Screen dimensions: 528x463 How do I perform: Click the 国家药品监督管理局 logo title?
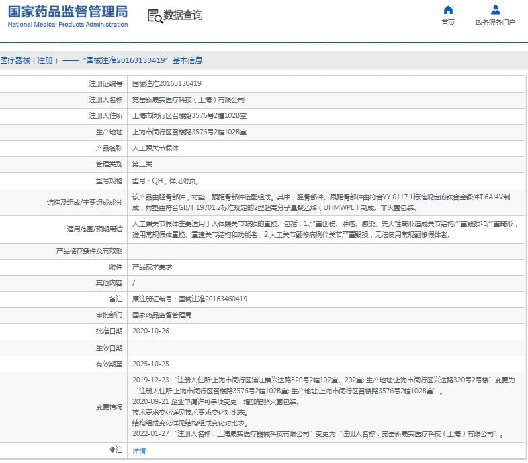coord(68,12)
